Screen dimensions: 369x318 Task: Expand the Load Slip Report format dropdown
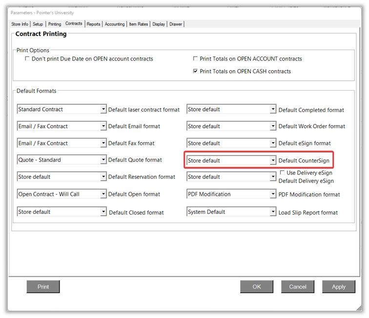(273, 212)
